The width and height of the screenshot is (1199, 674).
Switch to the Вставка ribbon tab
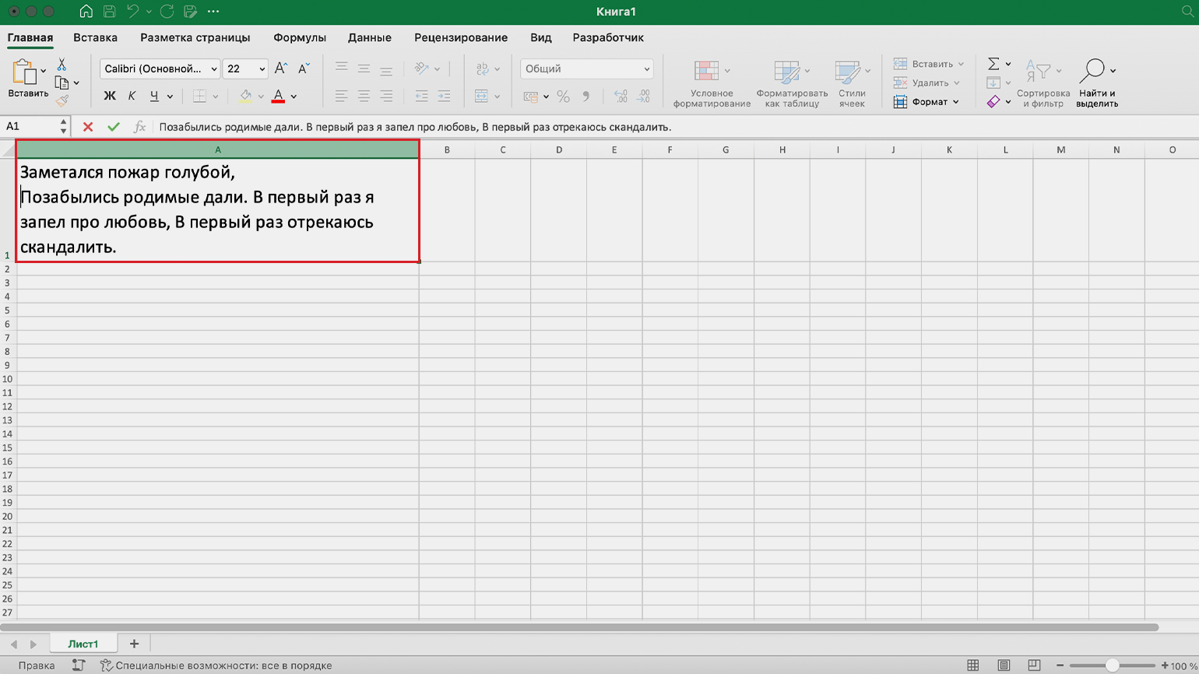point(95,37)
